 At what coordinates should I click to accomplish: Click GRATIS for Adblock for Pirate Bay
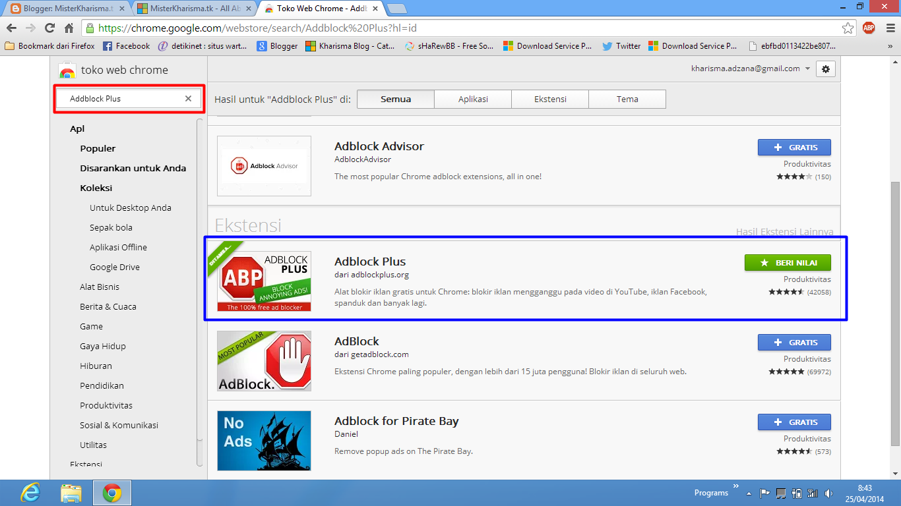pyautogui.click(x=794, y=422)
